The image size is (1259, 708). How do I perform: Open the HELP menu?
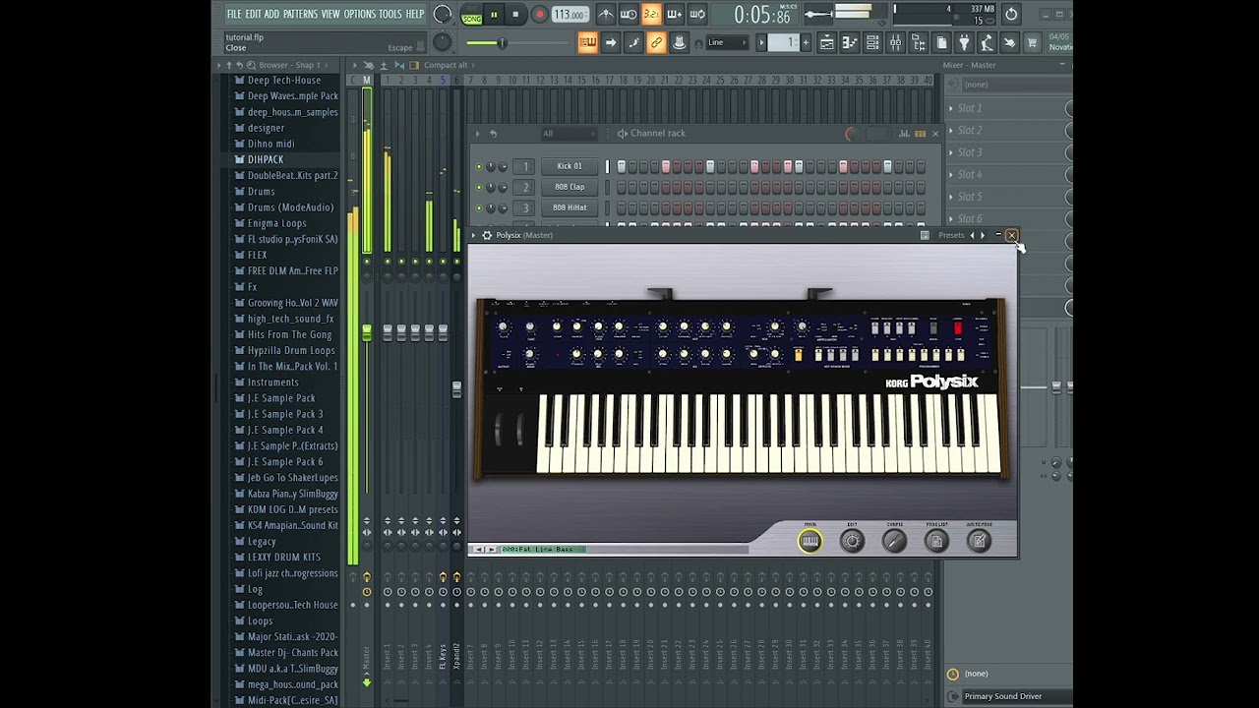415,15
